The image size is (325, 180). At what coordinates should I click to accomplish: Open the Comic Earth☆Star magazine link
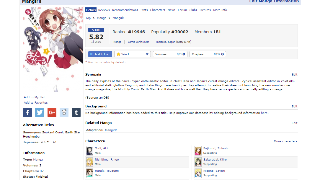pyautogui.click(x=138, y=42)
